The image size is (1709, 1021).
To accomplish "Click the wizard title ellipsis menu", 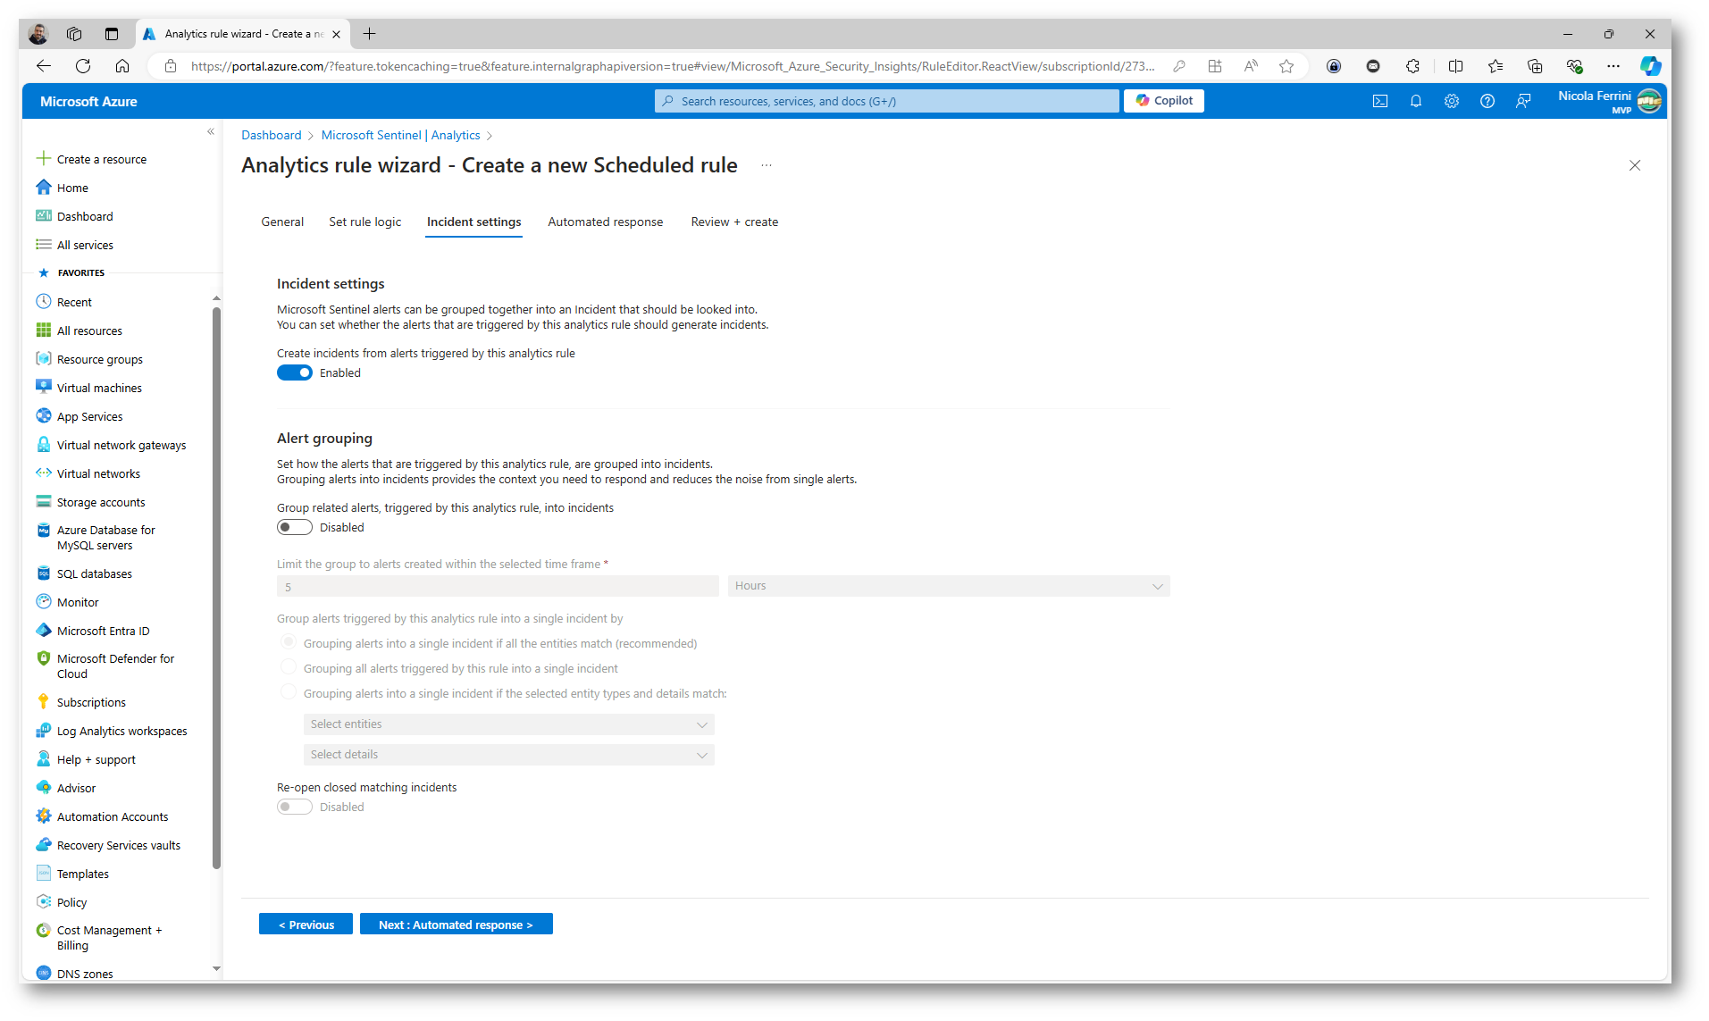I will [766, 165].
